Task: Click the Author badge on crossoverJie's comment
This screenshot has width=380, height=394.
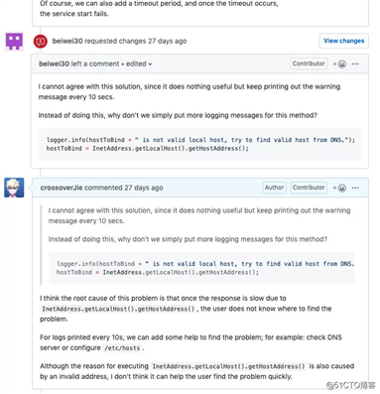Action: tap(274, 188)
